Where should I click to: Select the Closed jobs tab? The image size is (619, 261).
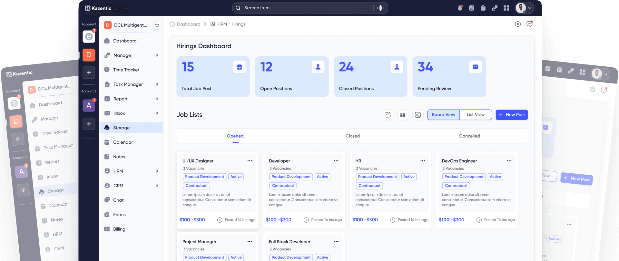353,136
